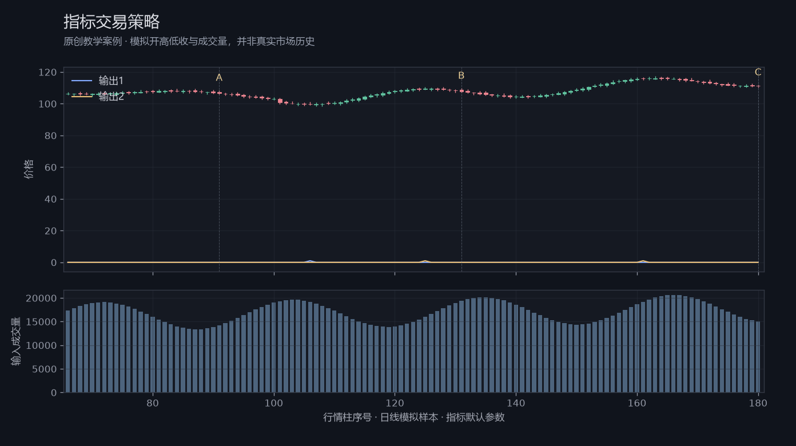Click volume axis tick 10000
This screenshot has height=446, width=796.
click(42, 346)
